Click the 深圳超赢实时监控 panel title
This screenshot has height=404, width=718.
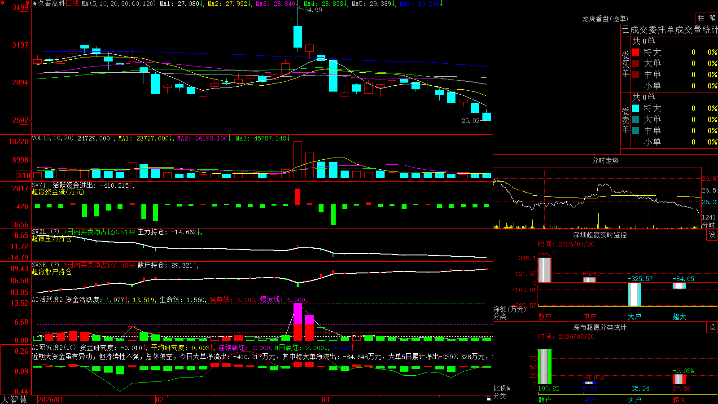(x=600, y=235)
